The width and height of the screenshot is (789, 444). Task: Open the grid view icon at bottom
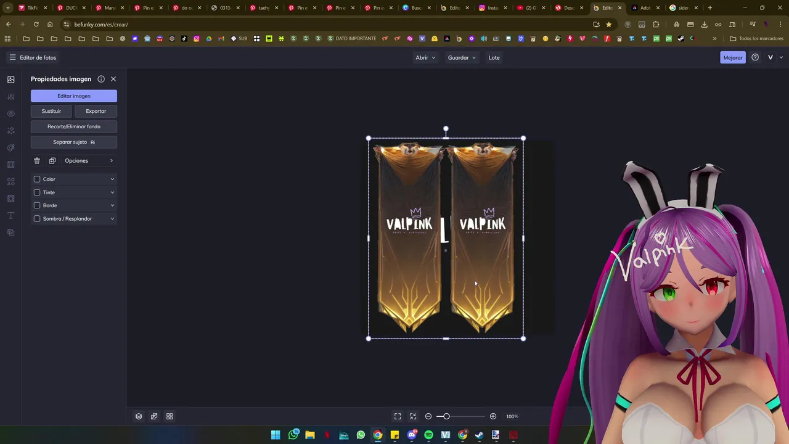click(x=170, y=416)
